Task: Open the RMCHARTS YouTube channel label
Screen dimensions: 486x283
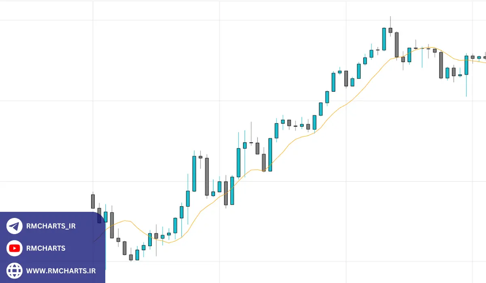Action: point(45,248)
